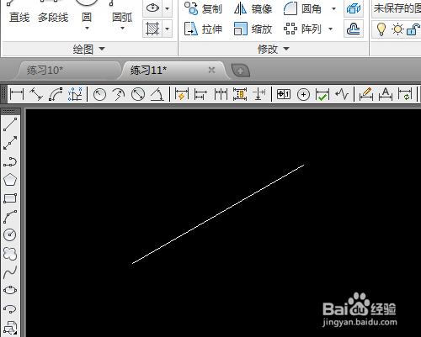Switch to the 练习11* drawing tab
This screenshot has height=337, width=421.
[x=148, y=70]
